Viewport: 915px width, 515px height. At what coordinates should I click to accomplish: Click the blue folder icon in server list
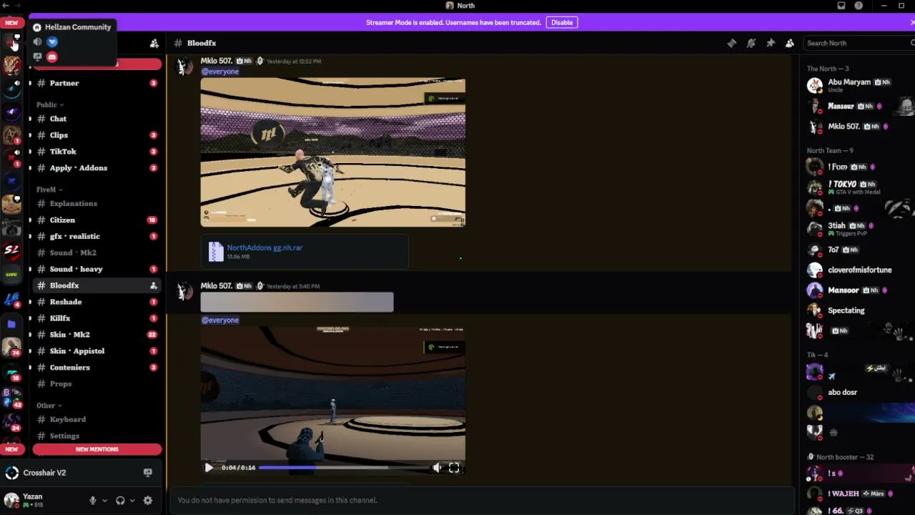coord(11,324)
